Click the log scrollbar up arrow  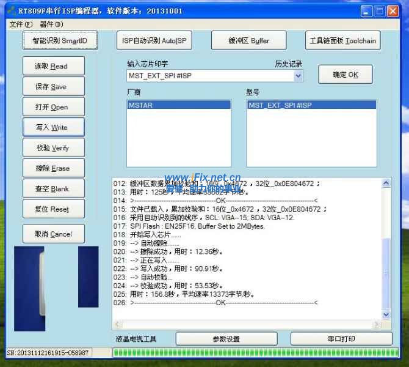pos(386,183)
